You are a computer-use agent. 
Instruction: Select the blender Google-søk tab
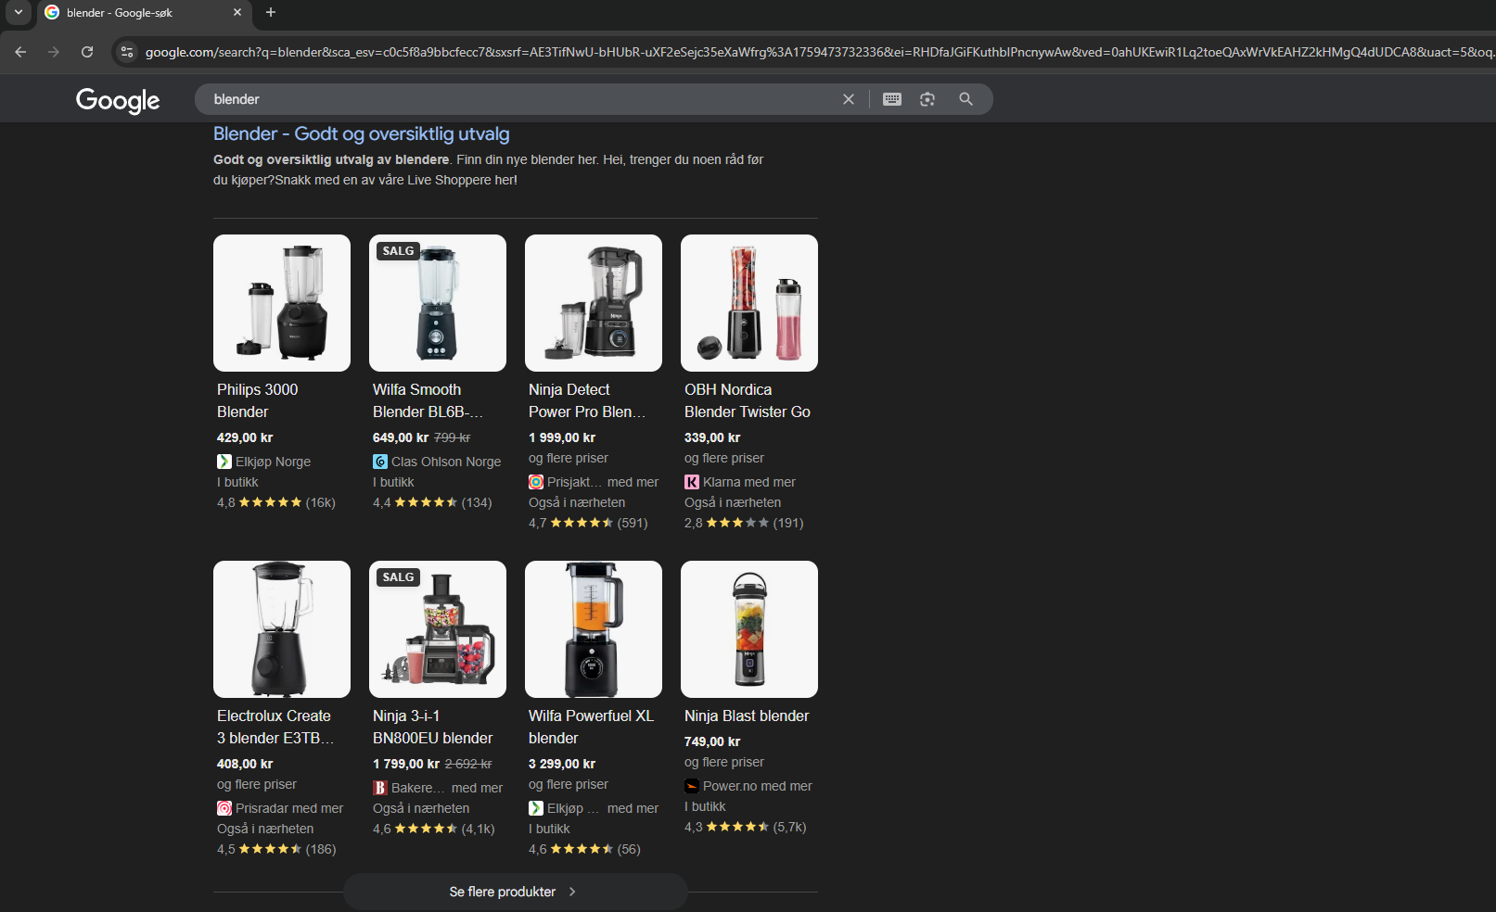tap(130, 13)
